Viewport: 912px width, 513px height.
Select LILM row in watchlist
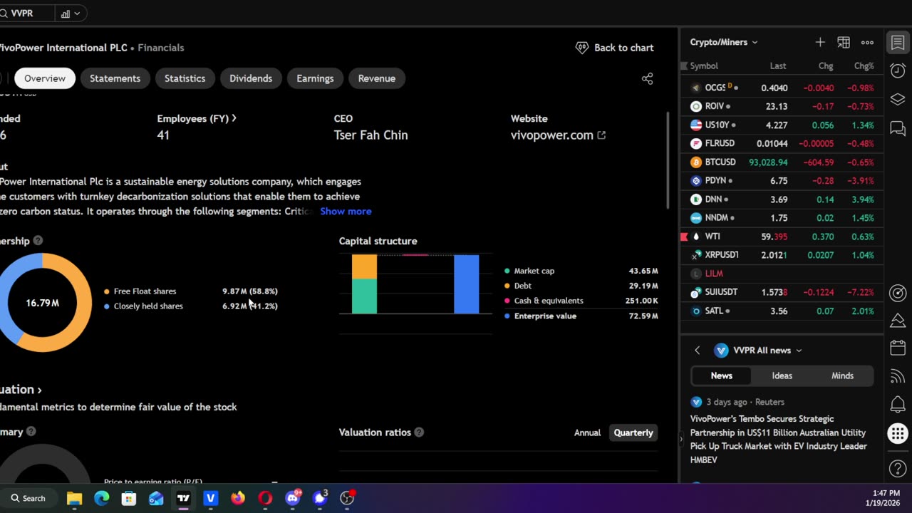tap(782, 274)
